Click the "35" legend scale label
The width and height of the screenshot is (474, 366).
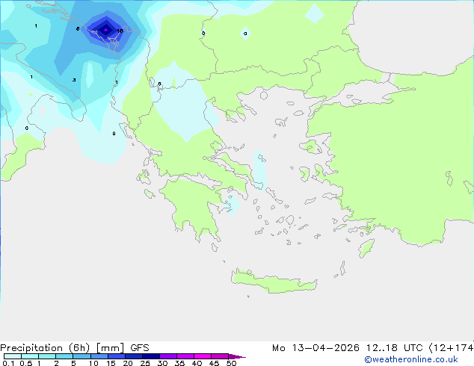coord(179,363)
